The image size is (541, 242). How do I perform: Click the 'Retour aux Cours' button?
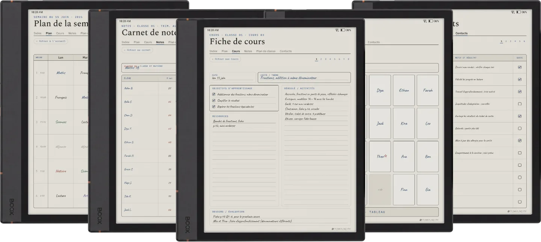click(225, 59)
